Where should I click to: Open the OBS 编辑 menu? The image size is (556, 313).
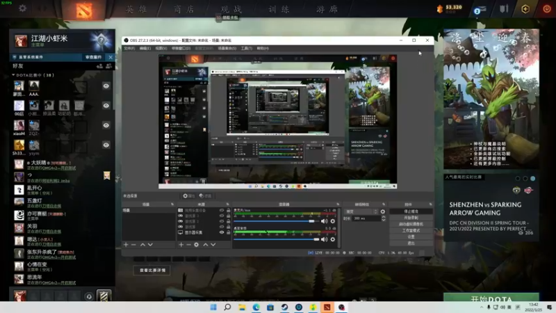145,48
